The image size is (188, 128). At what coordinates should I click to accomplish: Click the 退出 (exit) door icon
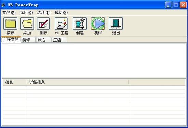pos(116,23)
